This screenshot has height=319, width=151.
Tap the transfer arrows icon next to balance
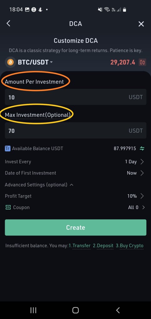tap(142, 149)
